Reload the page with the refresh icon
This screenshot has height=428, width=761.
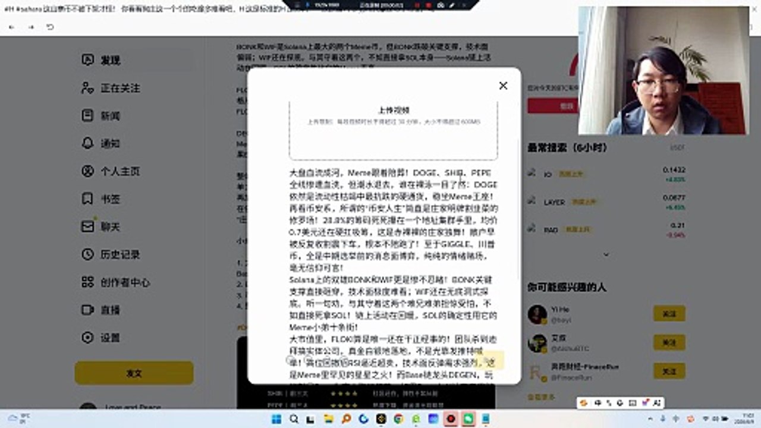[x=50, y=27]
